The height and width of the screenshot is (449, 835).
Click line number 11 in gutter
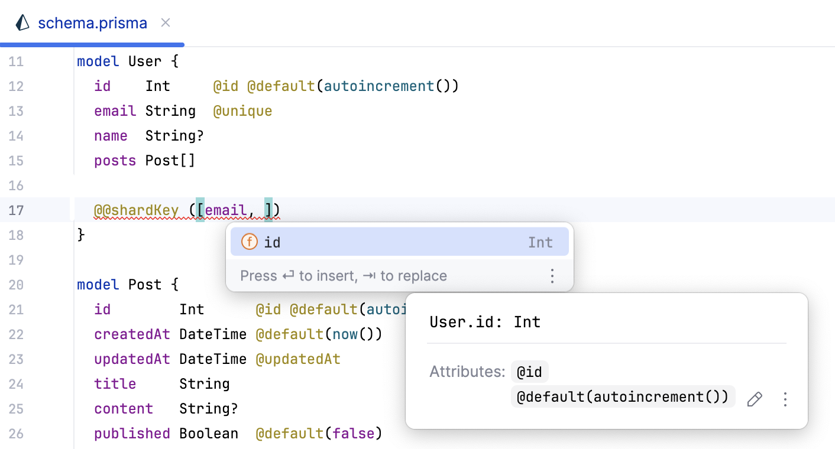coord(17,61)
